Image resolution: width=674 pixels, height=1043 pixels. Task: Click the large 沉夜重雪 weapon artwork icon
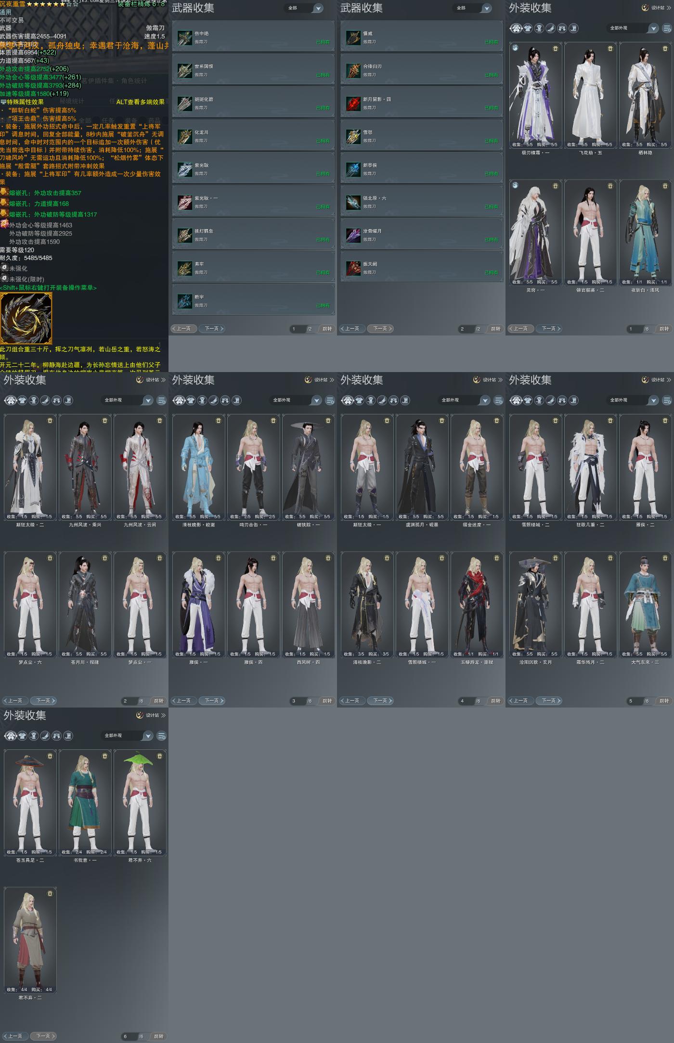point(26,318)
